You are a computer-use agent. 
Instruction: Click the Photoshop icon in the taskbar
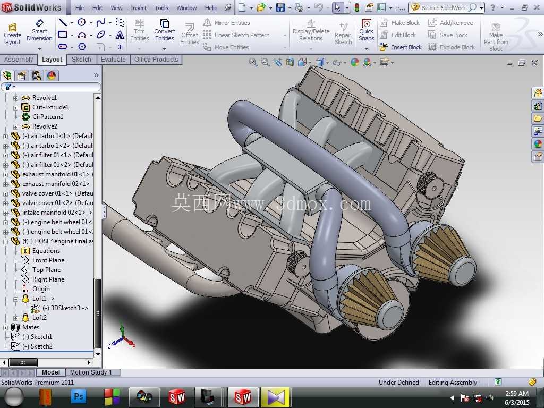pos(79,396)
